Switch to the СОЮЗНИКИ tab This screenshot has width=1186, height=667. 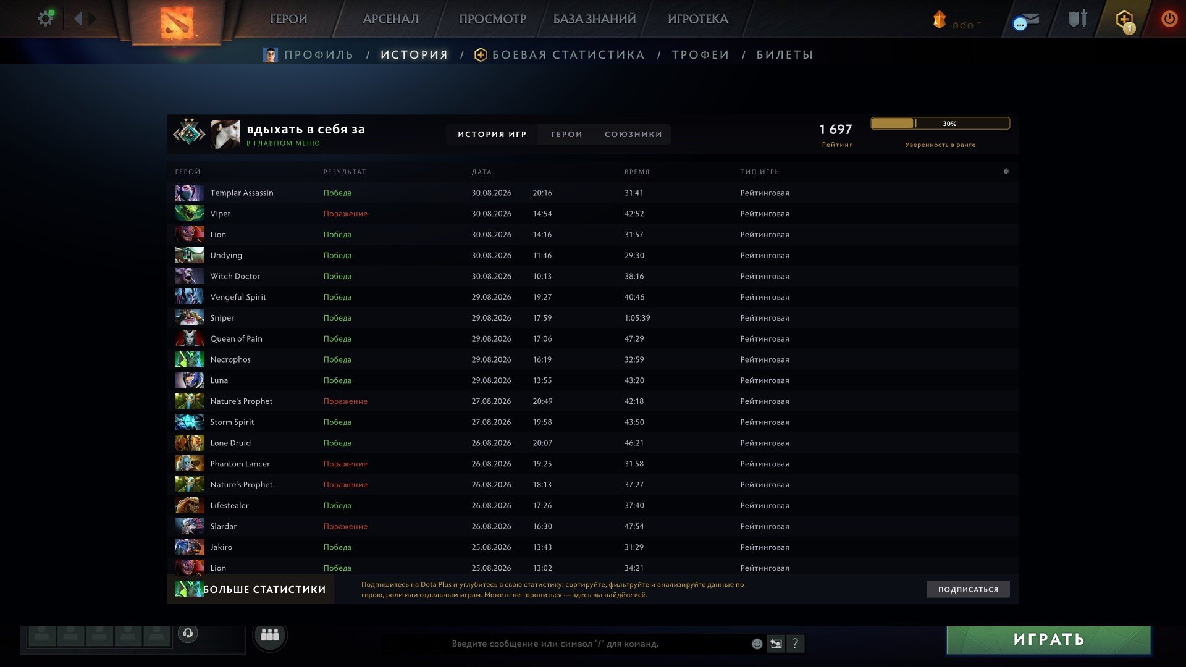point(633,134)
